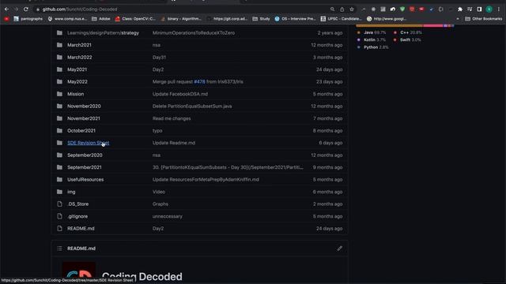506x284 pixels.
Task: Click folder icon beside November2020
Action: point(59,106)
